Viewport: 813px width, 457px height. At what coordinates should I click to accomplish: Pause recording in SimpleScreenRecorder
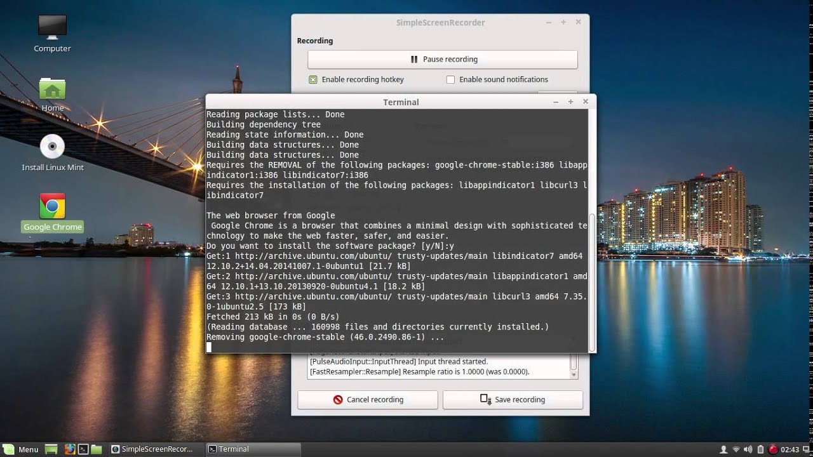443,59
